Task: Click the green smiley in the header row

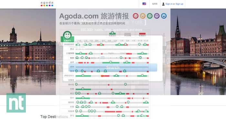Action: click(149, 16)
